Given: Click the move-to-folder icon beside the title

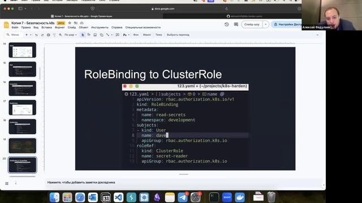Looking at the screenshot, I should click(76, 23).
